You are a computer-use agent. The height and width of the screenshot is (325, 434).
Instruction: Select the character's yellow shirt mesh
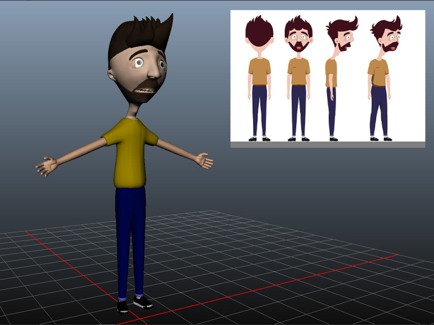pos(129,153)
